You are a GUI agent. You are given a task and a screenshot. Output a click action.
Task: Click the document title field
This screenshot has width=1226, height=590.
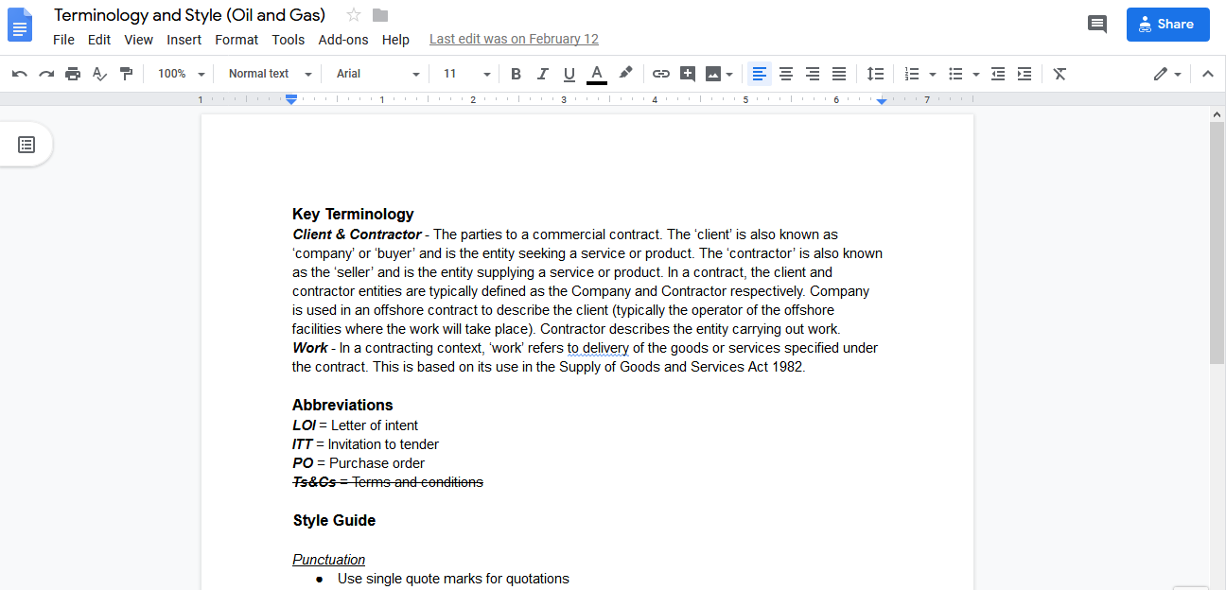pos(189,15)
